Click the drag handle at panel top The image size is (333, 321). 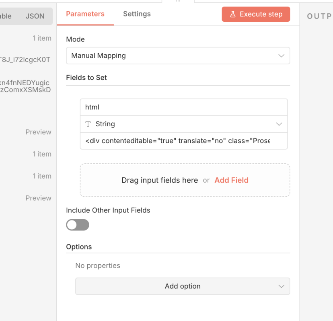(178, 1)
